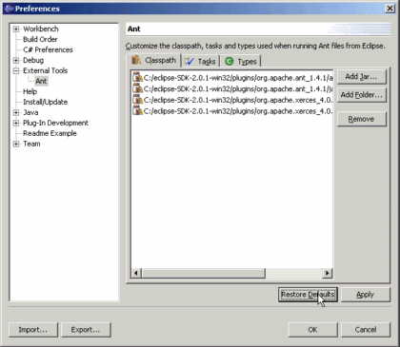Expand the Debug tree node
The image size is (400, 347).
pos(16,60)
